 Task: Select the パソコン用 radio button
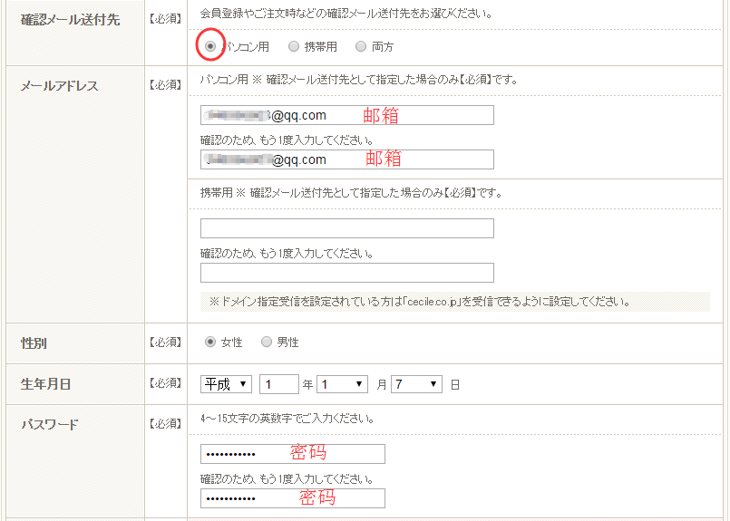[210, 46]
